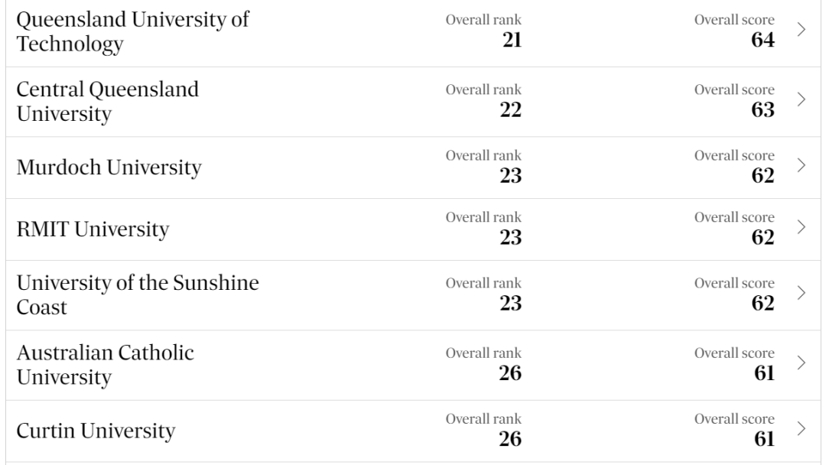Click the Australian Catholic University row chevron
826x465 pixels.
click(801, 363)
